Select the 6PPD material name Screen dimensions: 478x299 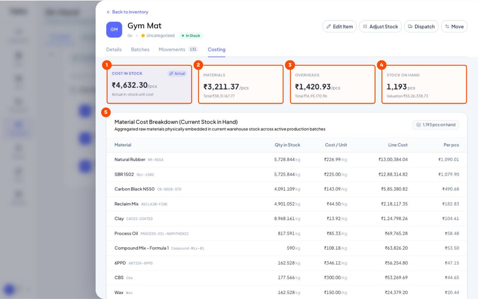[x=120, y=263]
